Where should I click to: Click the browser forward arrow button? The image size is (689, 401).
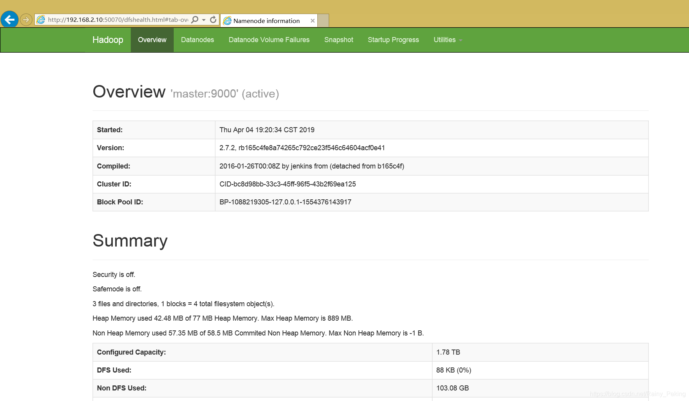pos(26,20)
